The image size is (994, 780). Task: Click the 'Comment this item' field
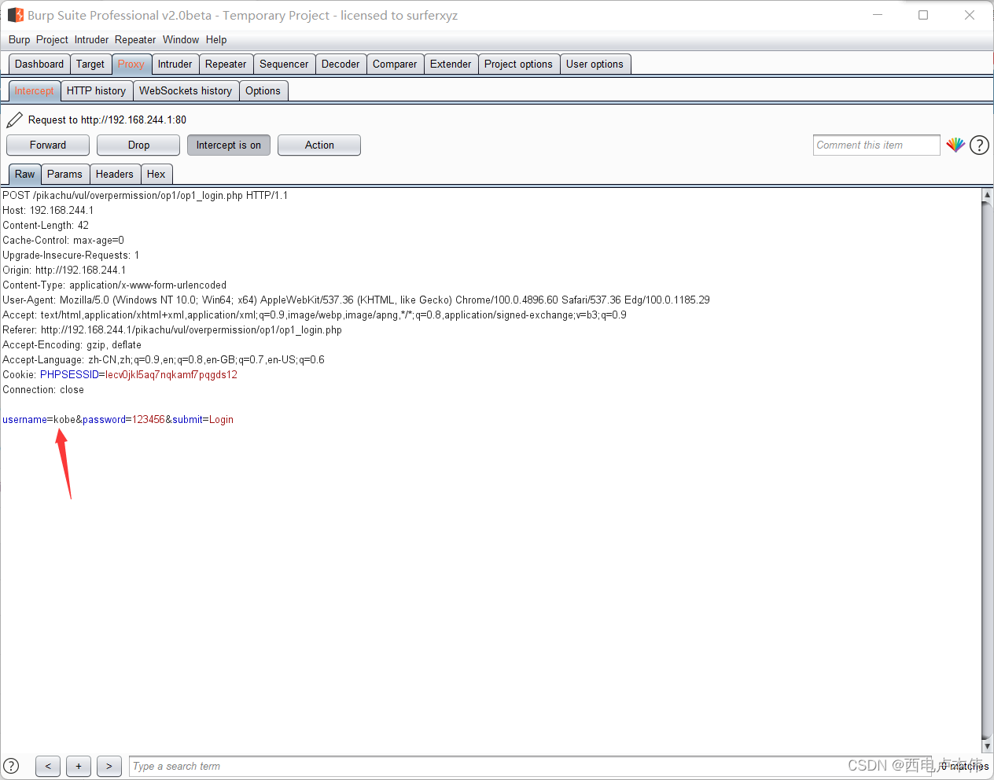click(876, 145)
